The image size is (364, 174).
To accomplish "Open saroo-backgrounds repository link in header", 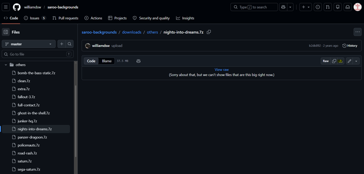I will tap(63, 7).
